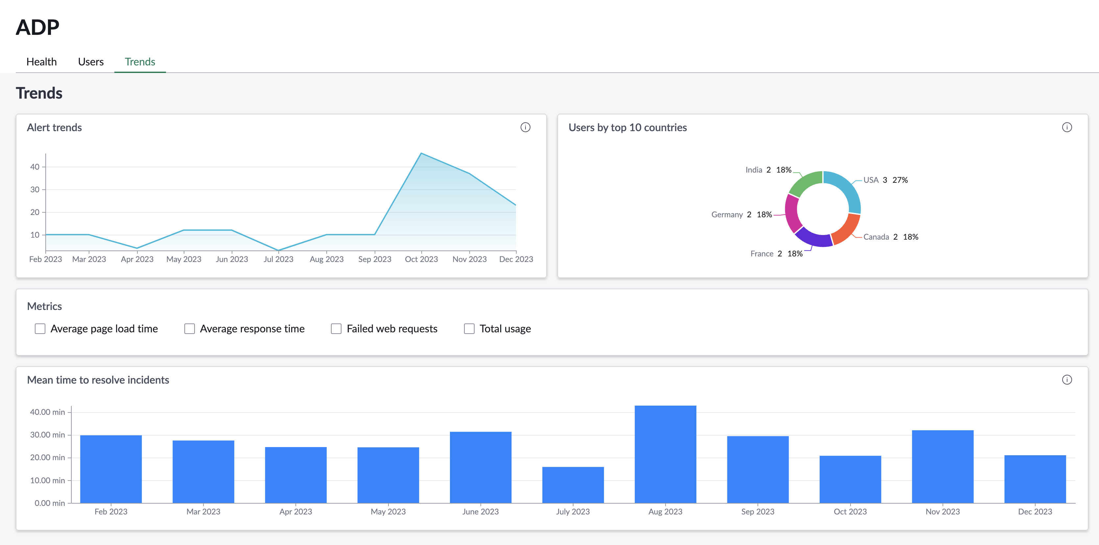The width and height of the screenshot is (1099, 545).
Task: Open the Alert trends info icon
Action: click(x=525, y=127)
